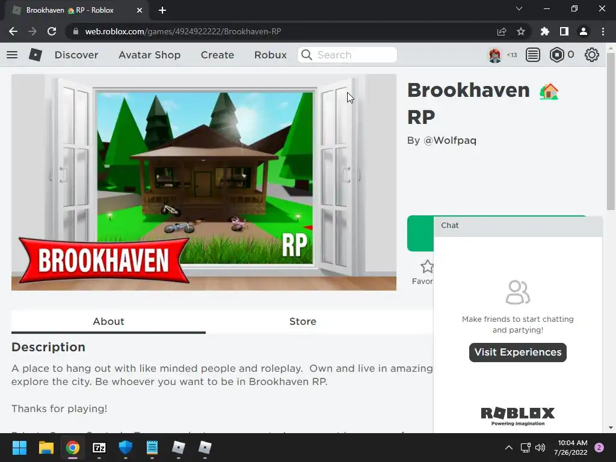The image size is (616, 462).
Task: Click the friends icon in Chat panel
Action: [518, 292]
